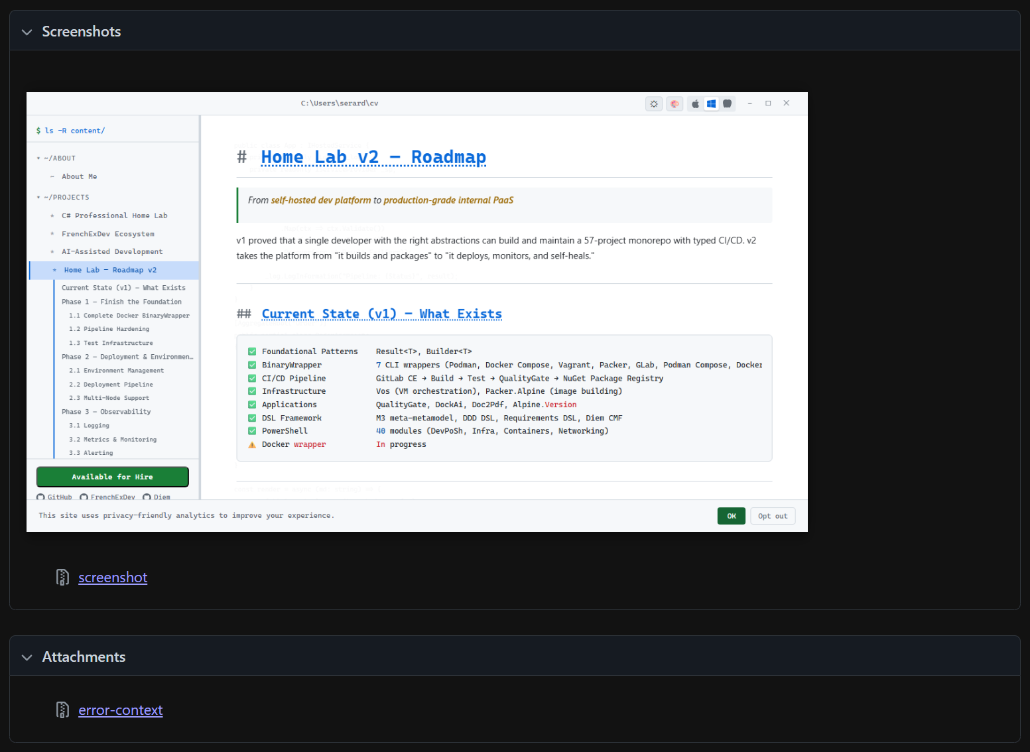Click the zip icon beside screenshot
Viewport: 1030px width, 752px height.
point(62,577)
